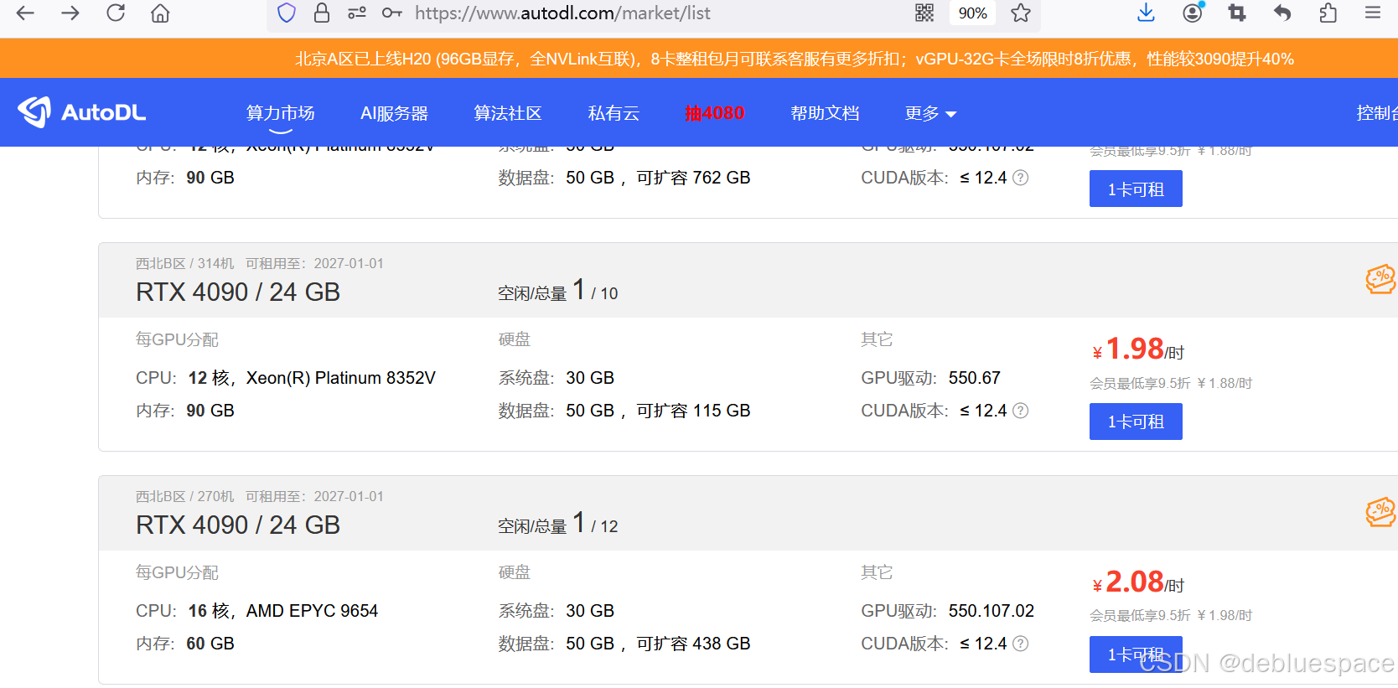Select RTX 4090 title of 270机
The width and height of the screenshot is (1398, 688).
(x=238, y=525)
